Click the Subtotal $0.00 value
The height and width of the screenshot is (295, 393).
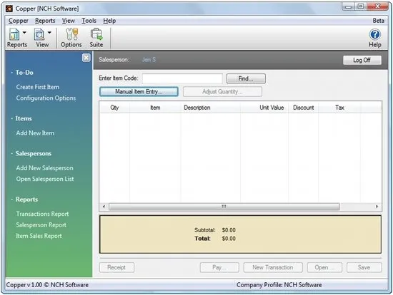229,230
